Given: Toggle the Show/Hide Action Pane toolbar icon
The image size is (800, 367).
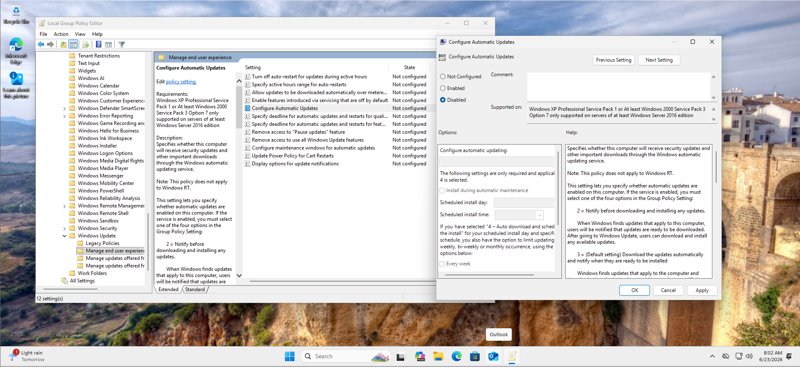Looking at the screenshot, I should click(x=108, y=45).
